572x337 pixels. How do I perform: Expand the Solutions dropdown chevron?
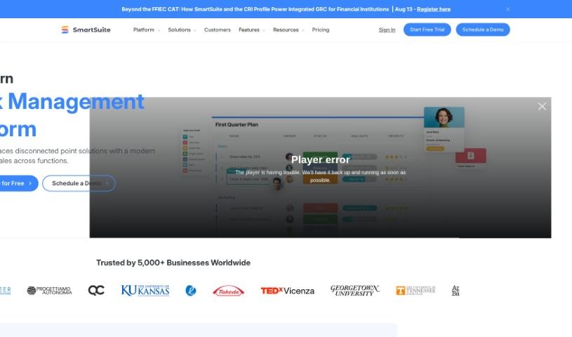point(195,30)
